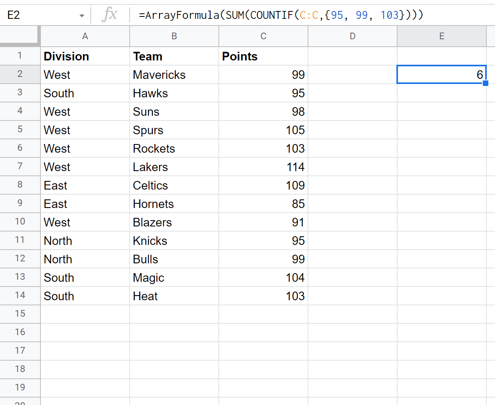495x405 pixels.
Task: Click the Division header cell
Action: click(85, 57)
